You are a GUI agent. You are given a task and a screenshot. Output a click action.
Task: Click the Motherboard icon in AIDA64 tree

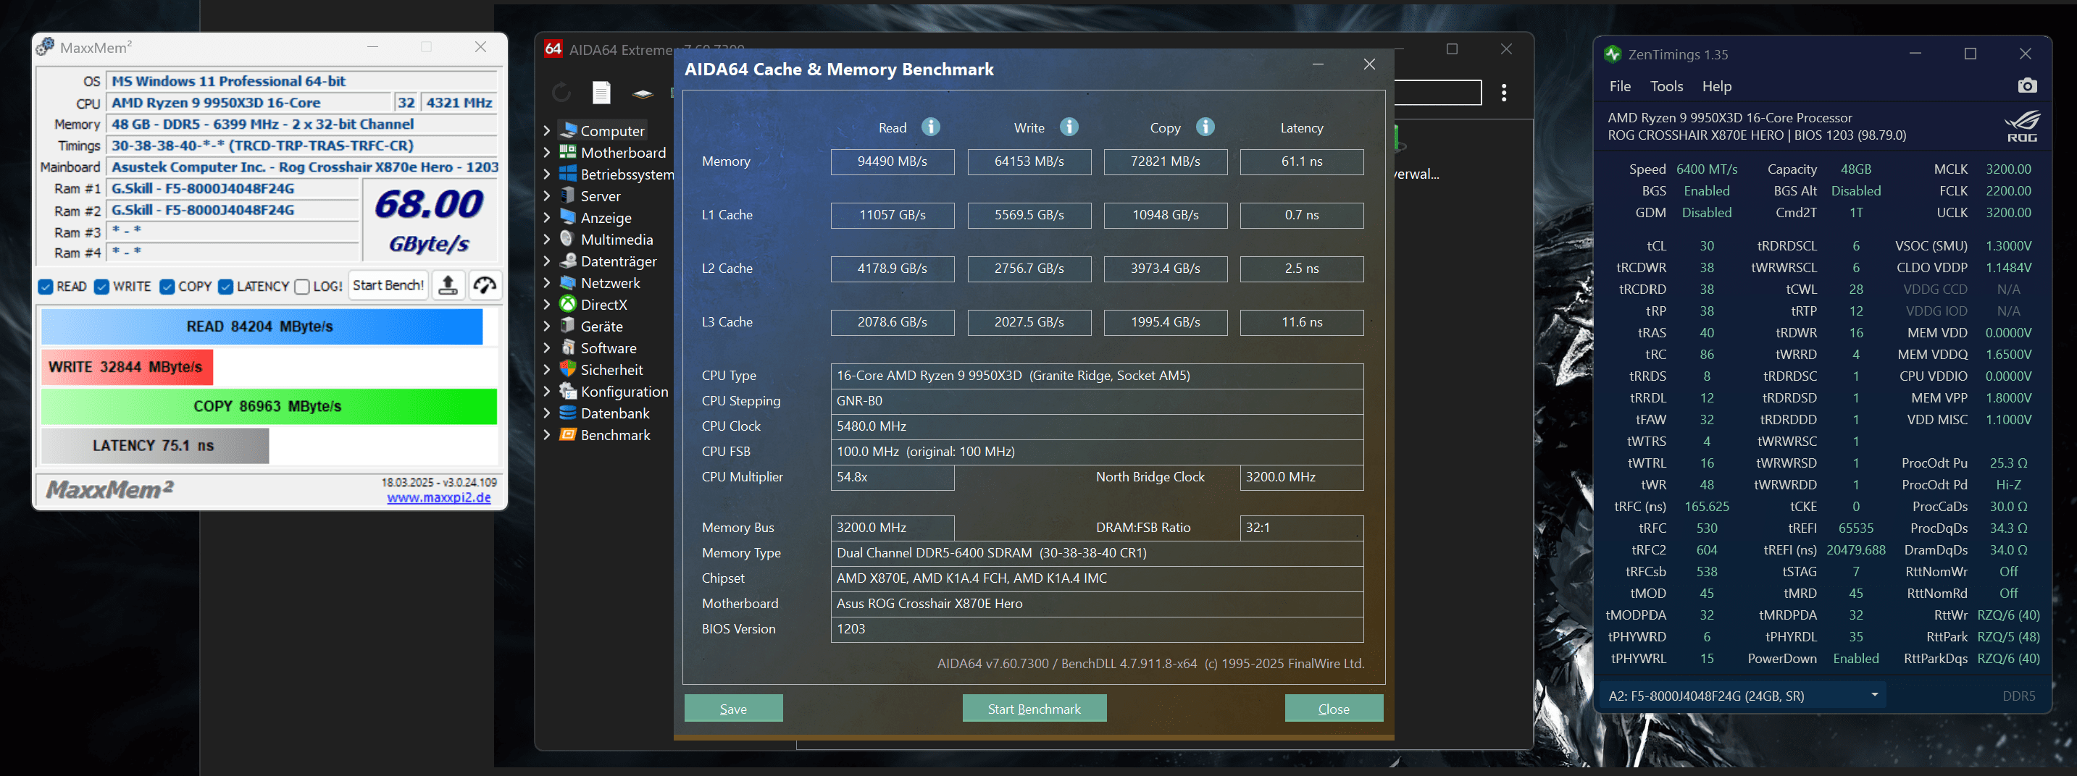(x=569, y=152)
